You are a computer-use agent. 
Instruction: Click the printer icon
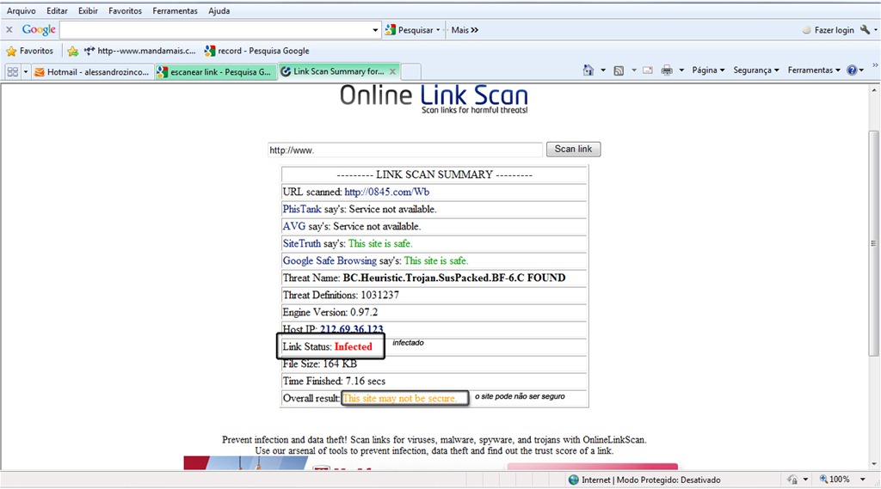(x=667, y=70)
